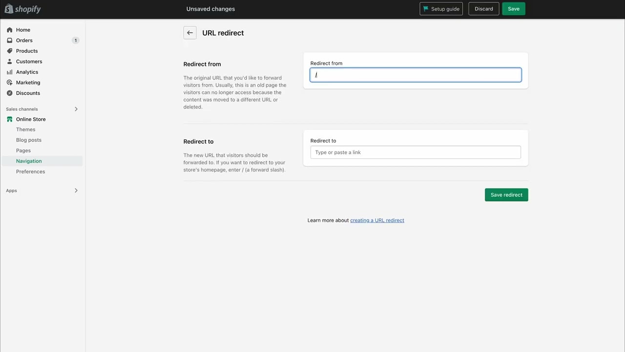Select Navigation under Online Store
The width and height of the screenshot is (625, 352).
click(42, 161)
